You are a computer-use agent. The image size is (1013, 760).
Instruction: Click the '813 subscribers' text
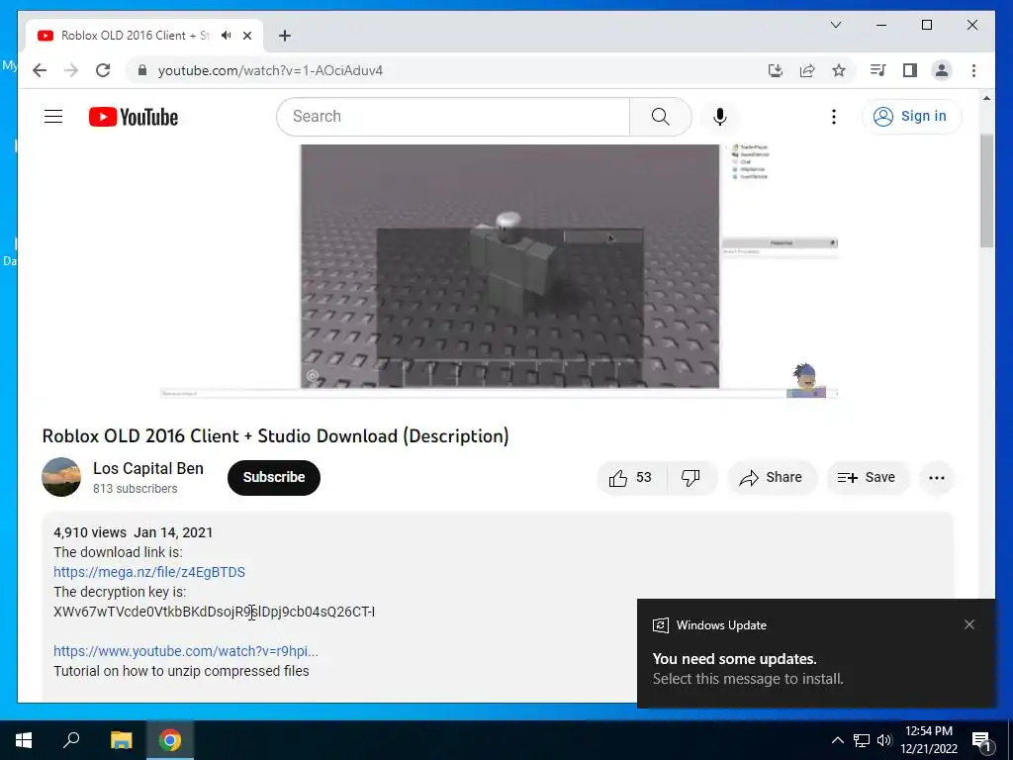point(135,489)
